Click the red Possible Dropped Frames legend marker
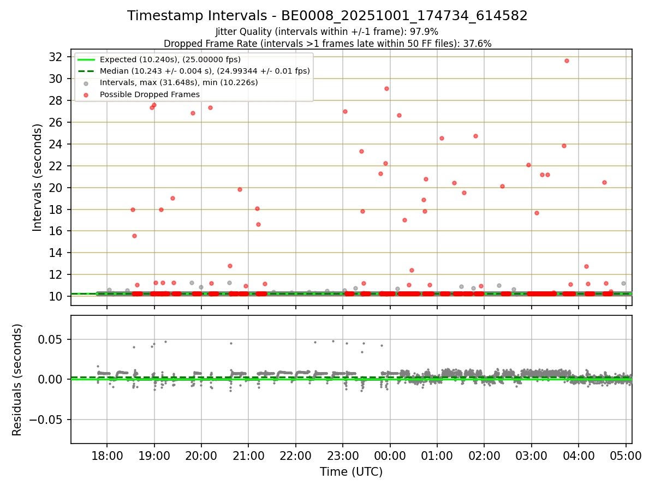 [86, 94]
